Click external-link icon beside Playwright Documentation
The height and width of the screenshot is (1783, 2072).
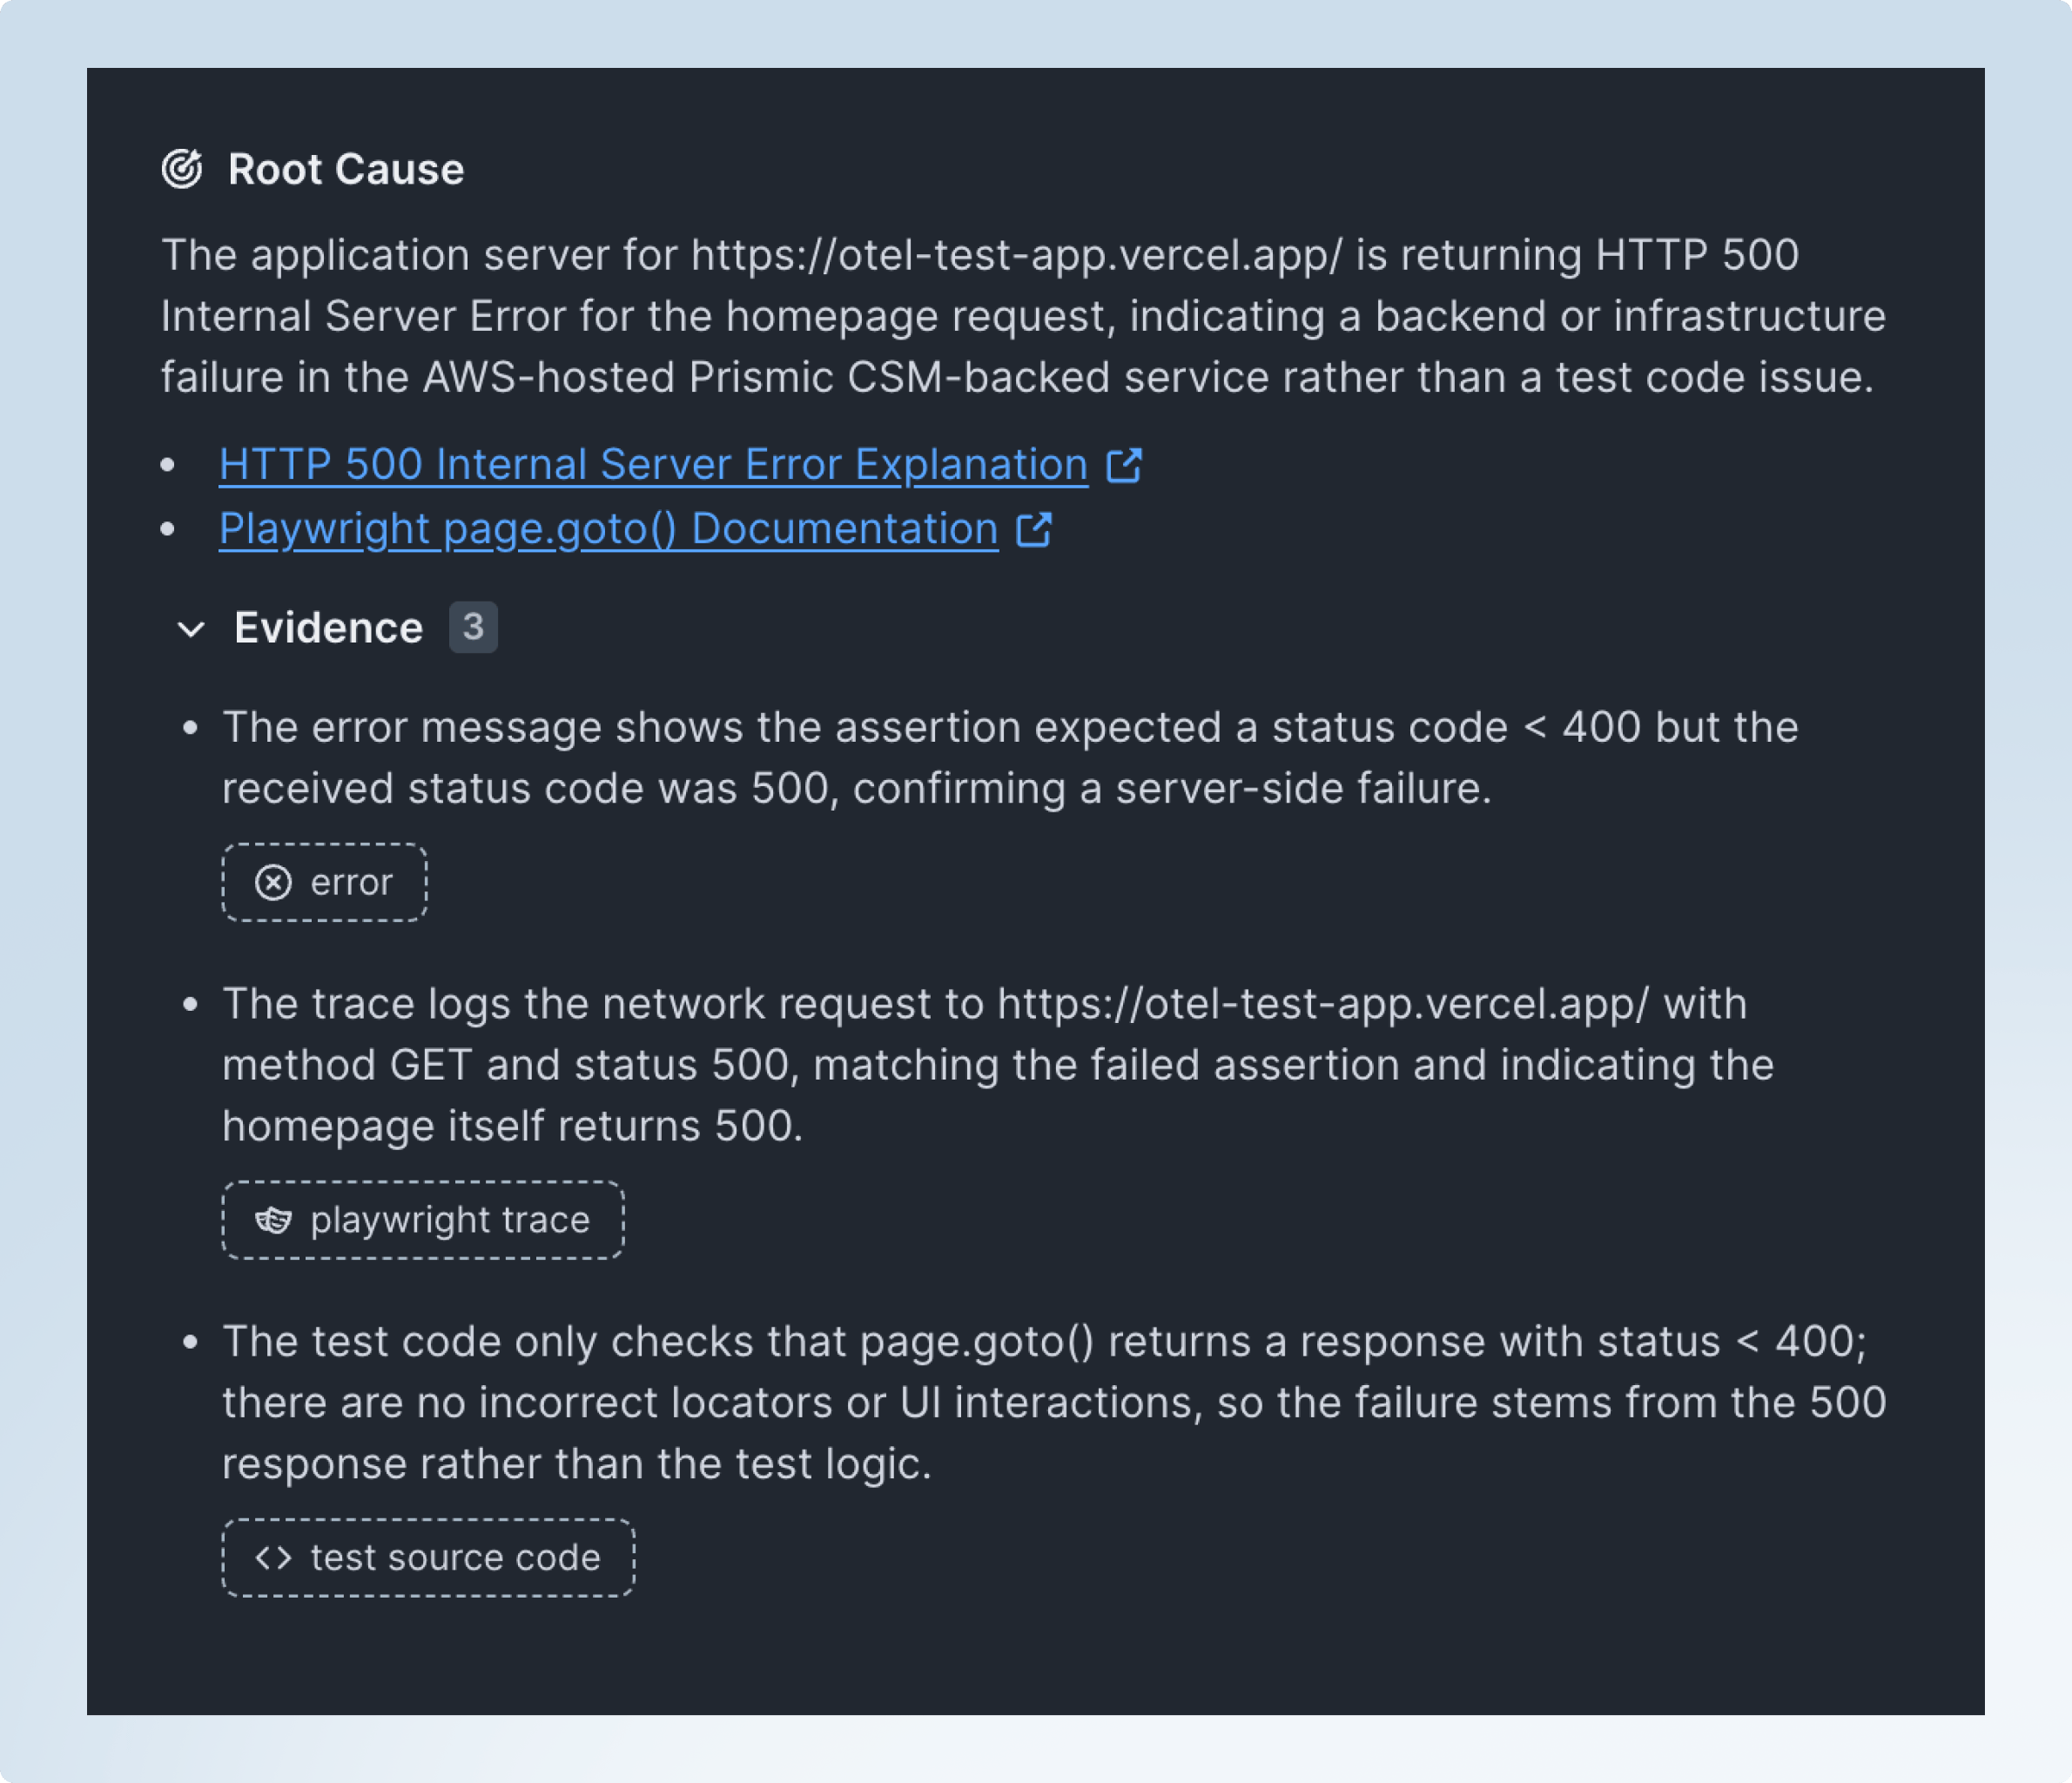(1034, 529)
